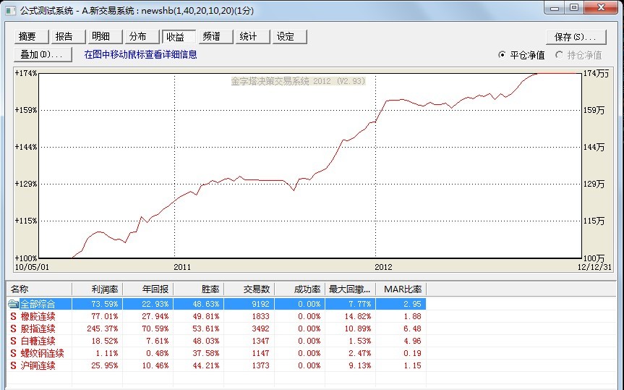Click the 73.59% profit rate cell

[105, 304]
